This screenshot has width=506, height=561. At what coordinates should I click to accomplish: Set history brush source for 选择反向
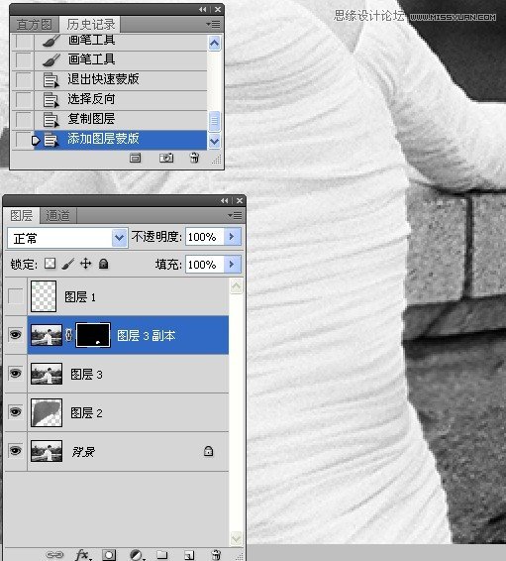click(x=24, y=99)
